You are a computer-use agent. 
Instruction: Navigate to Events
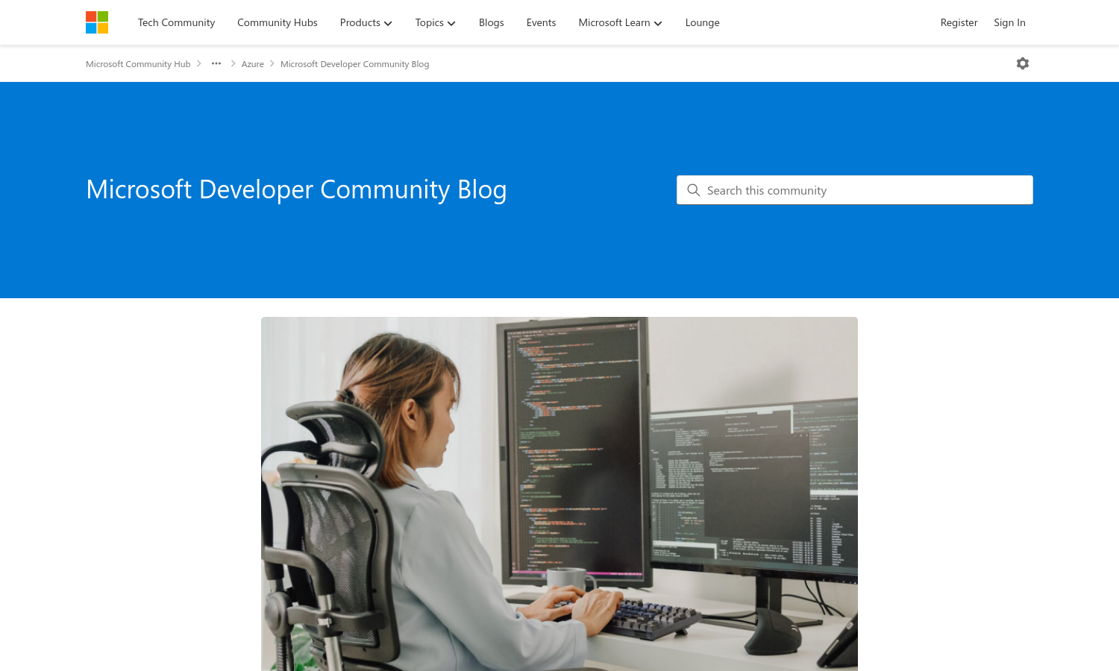pos(541,22)
